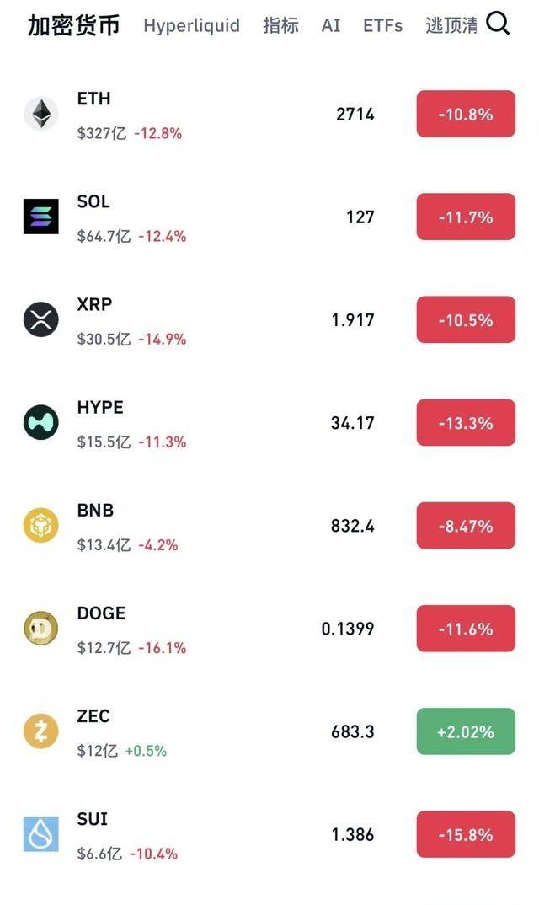Tap the XRP coin logo

40,319
